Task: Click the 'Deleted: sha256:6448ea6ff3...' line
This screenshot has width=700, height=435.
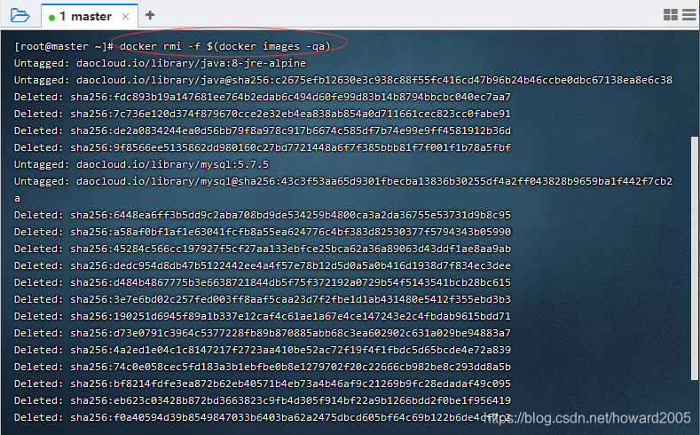Action: point(262,215)
